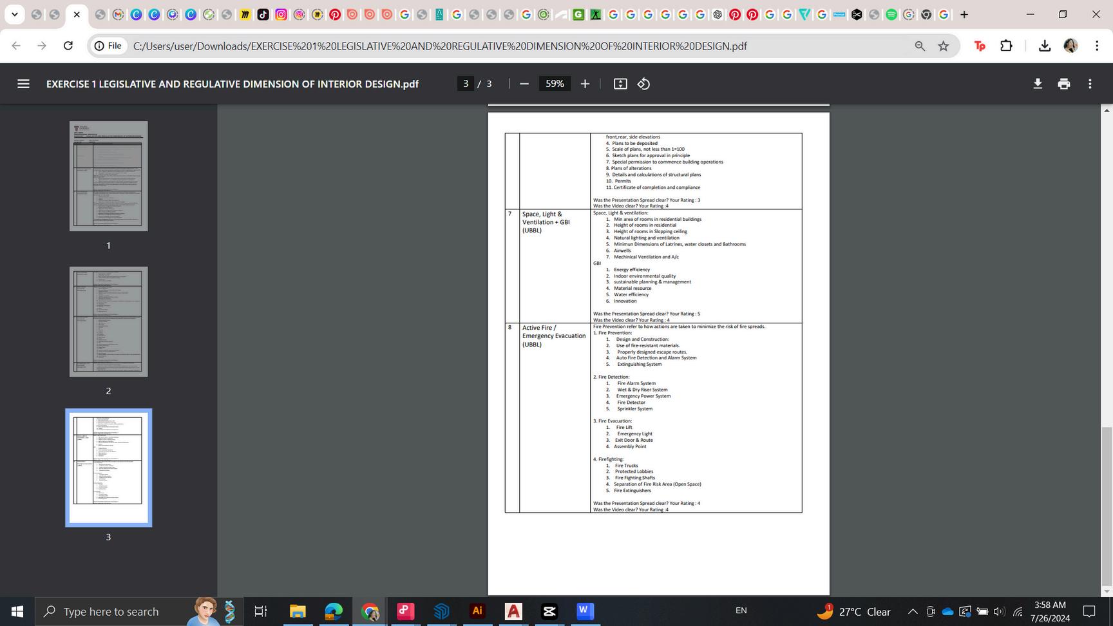This screenshot has width=1113, height=626.
Task: Click the Fit to page icon
Action: point(620,84)
